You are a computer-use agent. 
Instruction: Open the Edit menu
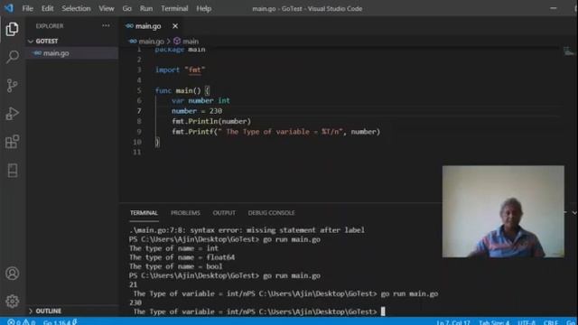(x=47, y=8)
